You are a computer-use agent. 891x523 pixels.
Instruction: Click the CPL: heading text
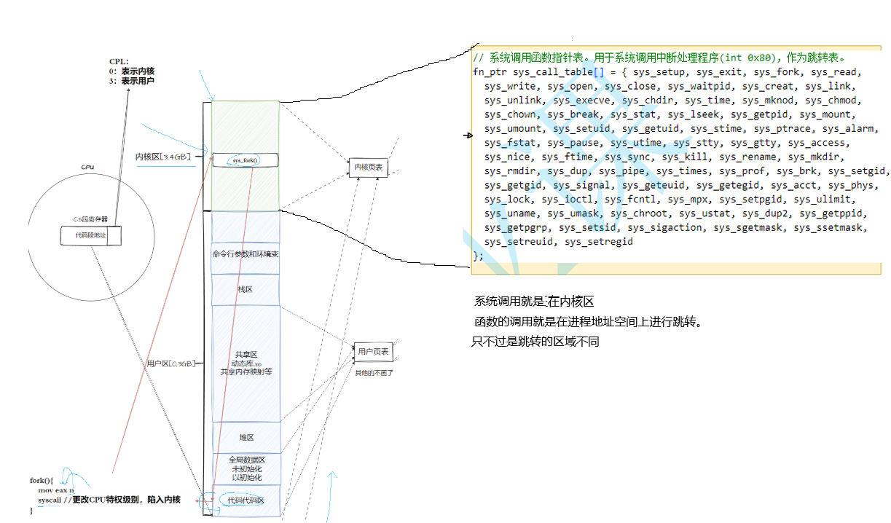click(x=119, y=62)
